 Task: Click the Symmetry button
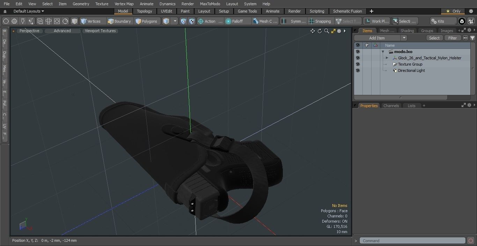(x=294, y=21)
